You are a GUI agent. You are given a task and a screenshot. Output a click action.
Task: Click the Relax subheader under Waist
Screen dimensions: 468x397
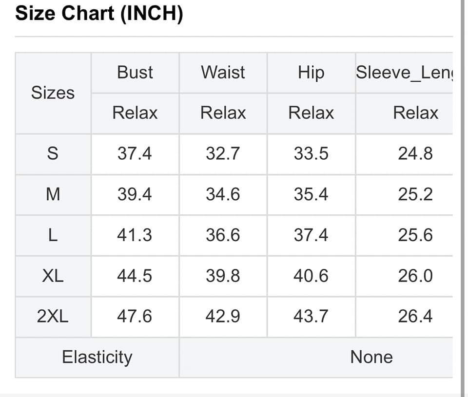pos(223,113)
